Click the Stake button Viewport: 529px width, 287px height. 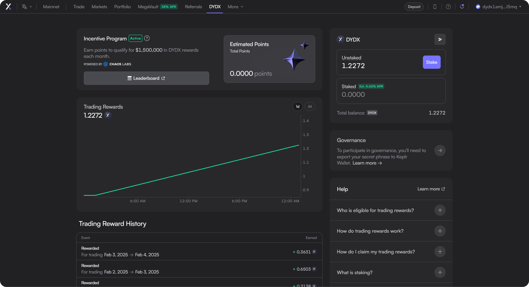431,62
